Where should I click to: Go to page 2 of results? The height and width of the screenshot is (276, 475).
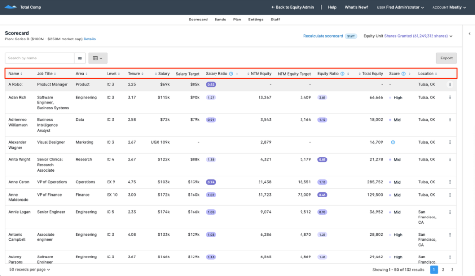point(443,269)
